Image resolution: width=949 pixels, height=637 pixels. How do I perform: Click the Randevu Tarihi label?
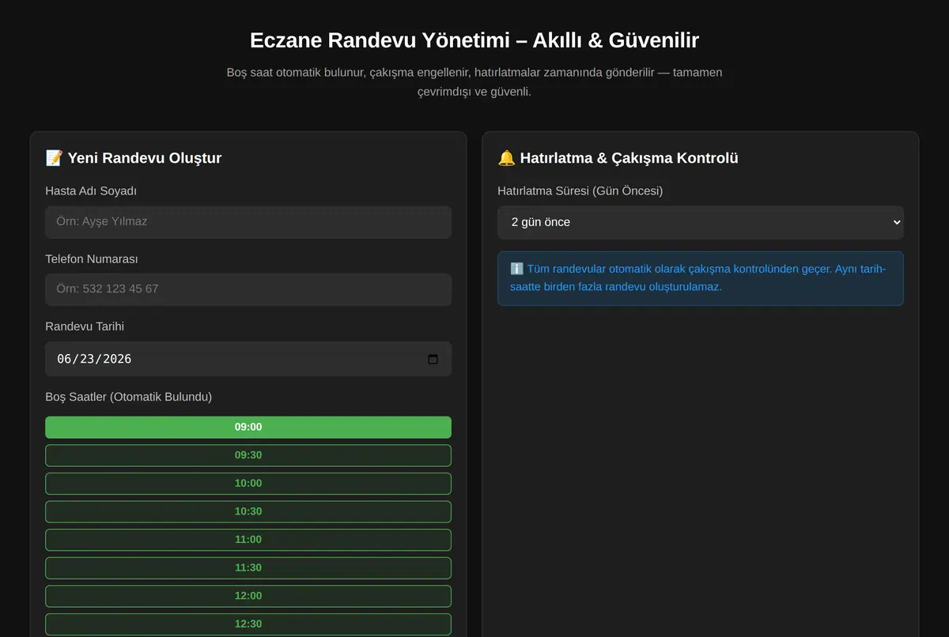coord(85,326)
